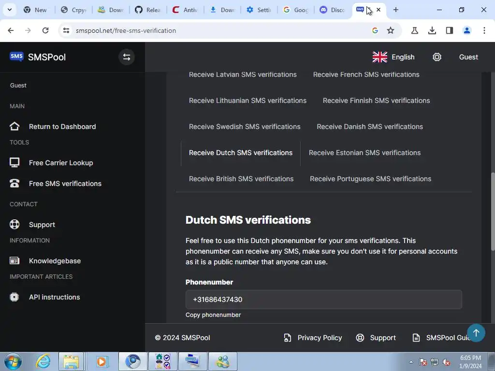
Task: Switch to the GitHub Releases tab
Action: pos(148,10)
